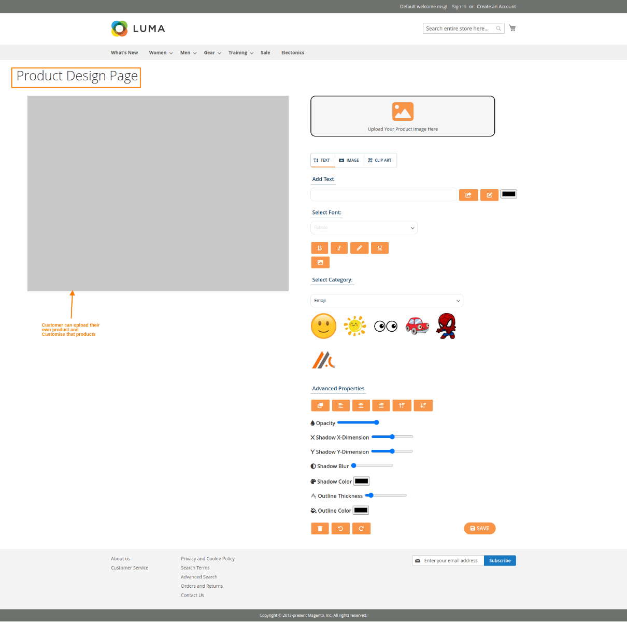
Task: Click the duplicate object icon
Action: [320, 405]
